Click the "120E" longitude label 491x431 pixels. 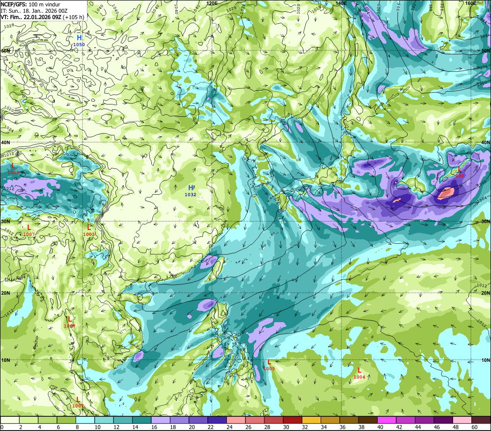pyautogui.click(x=212, y=3)
